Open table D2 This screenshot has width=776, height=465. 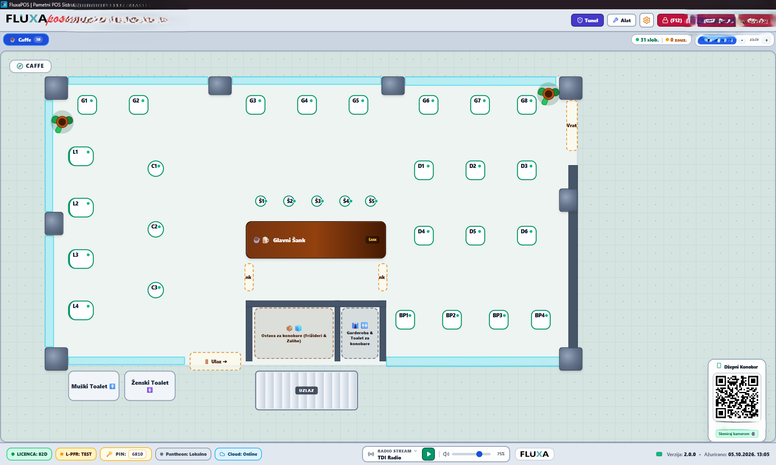coord(475,170)
